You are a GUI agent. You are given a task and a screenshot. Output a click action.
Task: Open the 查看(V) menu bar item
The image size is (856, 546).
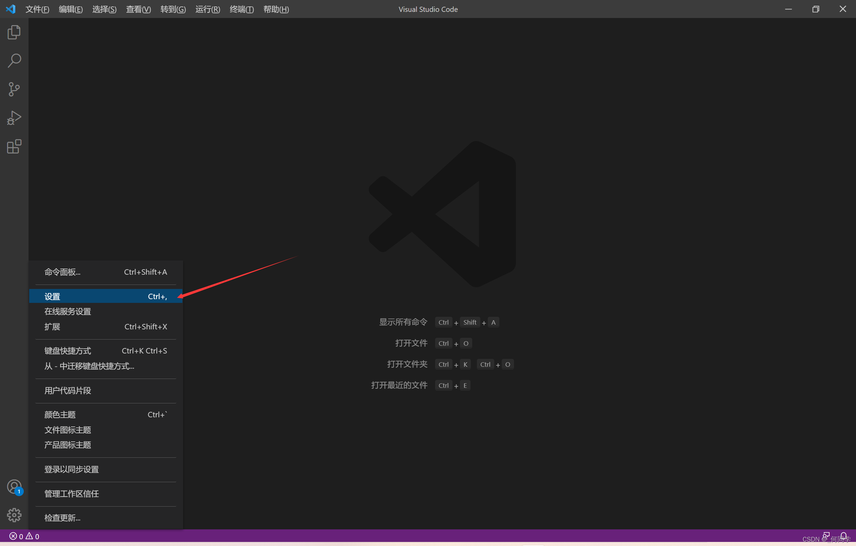coord(138,9)
